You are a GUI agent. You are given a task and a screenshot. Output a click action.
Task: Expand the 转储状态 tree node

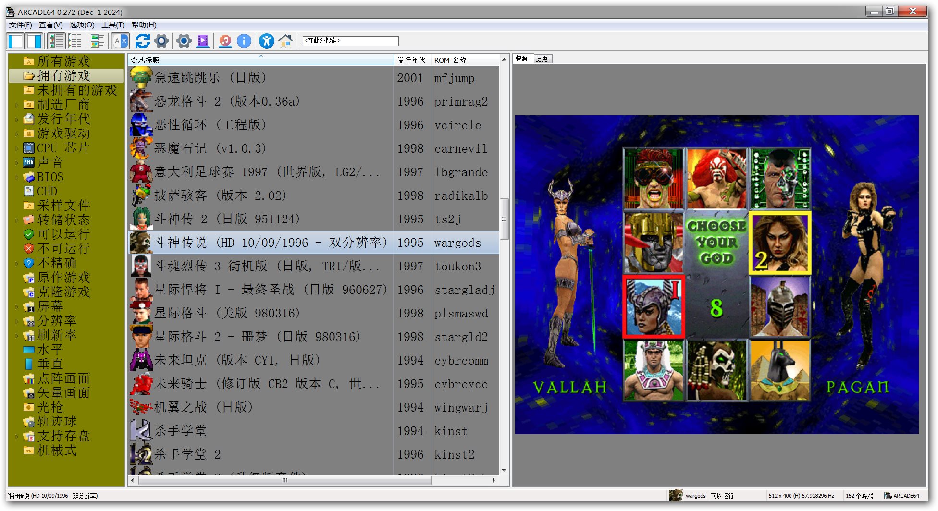17,220
